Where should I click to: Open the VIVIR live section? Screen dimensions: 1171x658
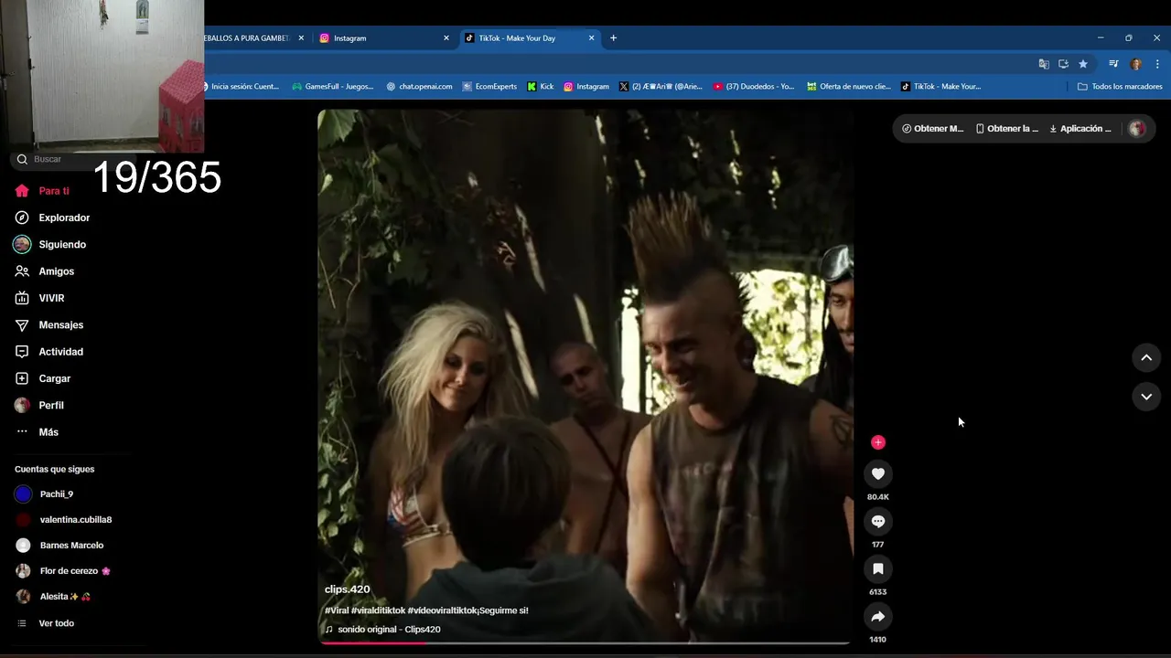39,298
